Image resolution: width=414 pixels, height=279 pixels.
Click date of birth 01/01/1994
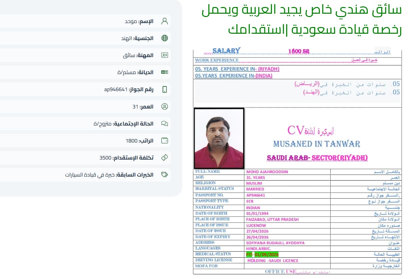point(257,214)
